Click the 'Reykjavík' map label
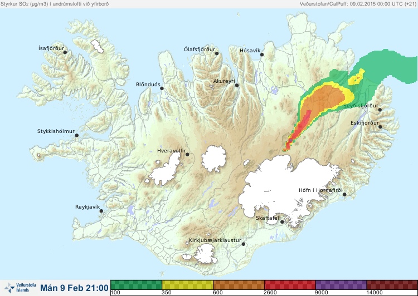418x296 pixels. point(88,207)
